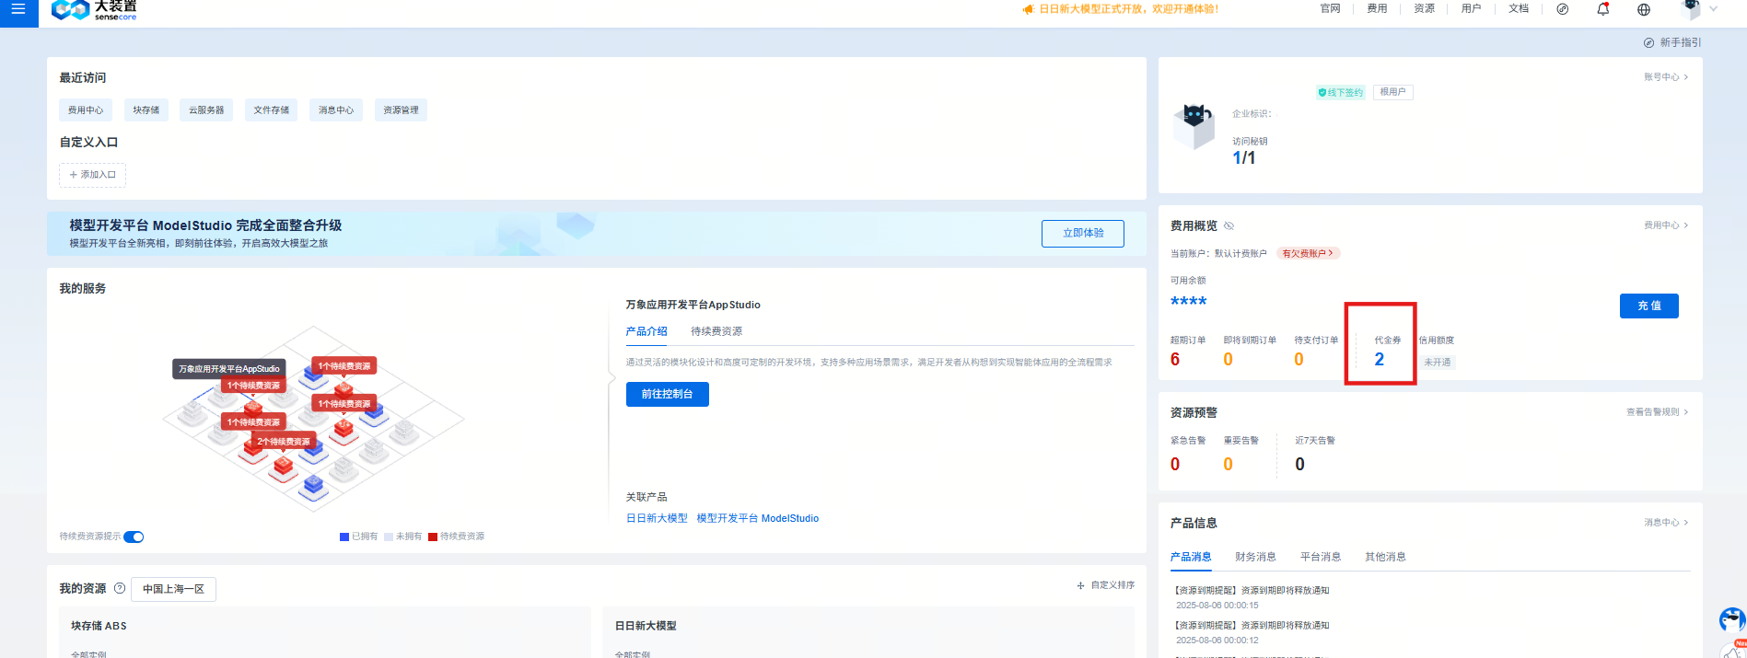Expand the user account dropdown arrow

(x=1714, y=9)
